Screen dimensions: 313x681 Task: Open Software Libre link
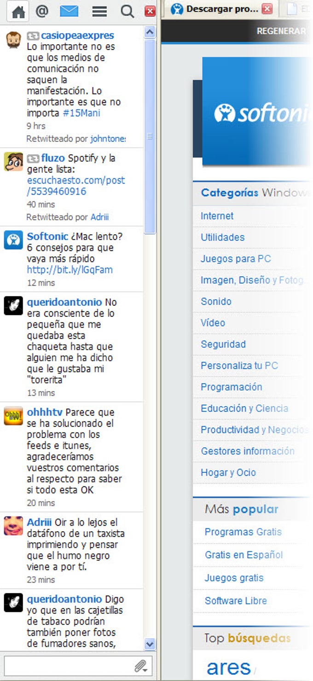pyautogui.click(x=236, y=601)
